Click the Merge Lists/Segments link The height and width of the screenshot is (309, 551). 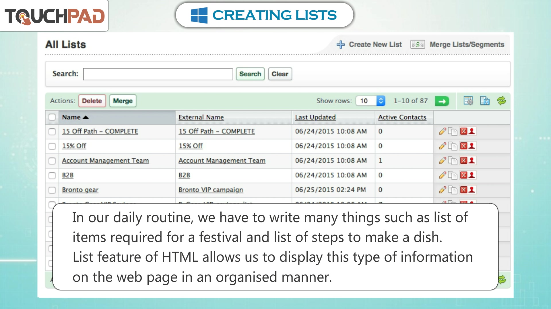tap(467, 44)
